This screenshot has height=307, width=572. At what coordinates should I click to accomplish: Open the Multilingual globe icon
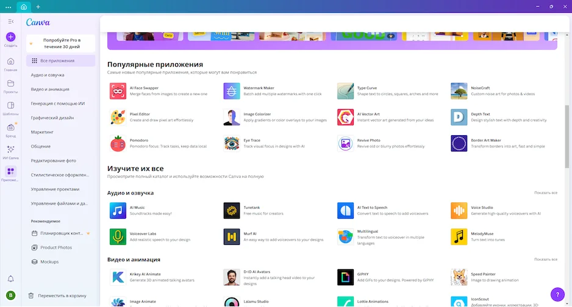tap(346, 237)
